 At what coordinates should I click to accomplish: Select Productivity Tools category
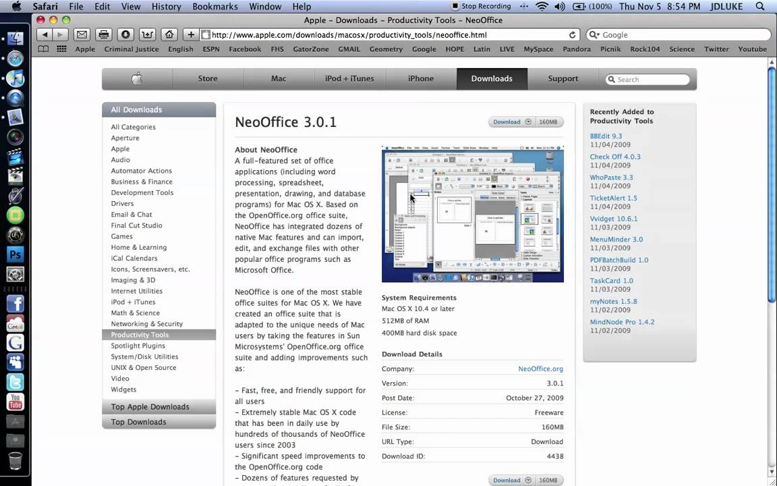click(x=159, y=335)
